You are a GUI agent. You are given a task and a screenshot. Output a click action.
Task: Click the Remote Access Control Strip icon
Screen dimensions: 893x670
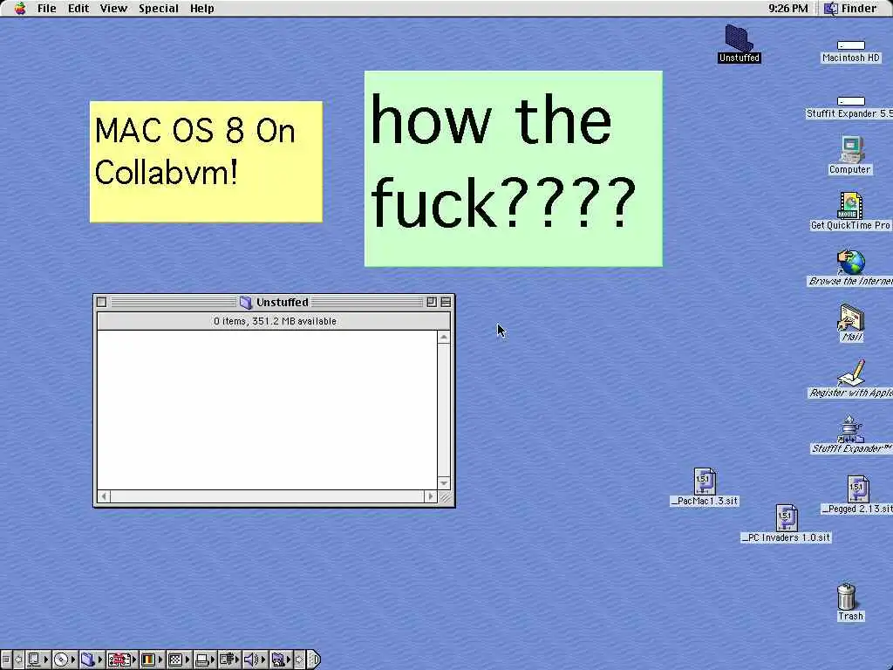(227, 660)
